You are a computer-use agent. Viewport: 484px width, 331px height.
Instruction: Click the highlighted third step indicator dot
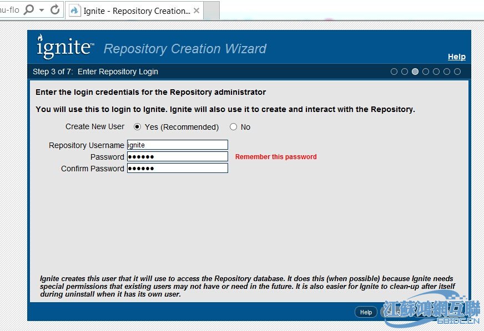coord(415,72)
